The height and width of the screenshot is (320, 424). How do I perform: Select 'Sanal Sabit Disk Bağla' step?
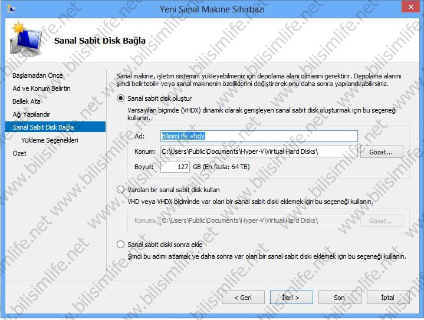coord(44,127)
